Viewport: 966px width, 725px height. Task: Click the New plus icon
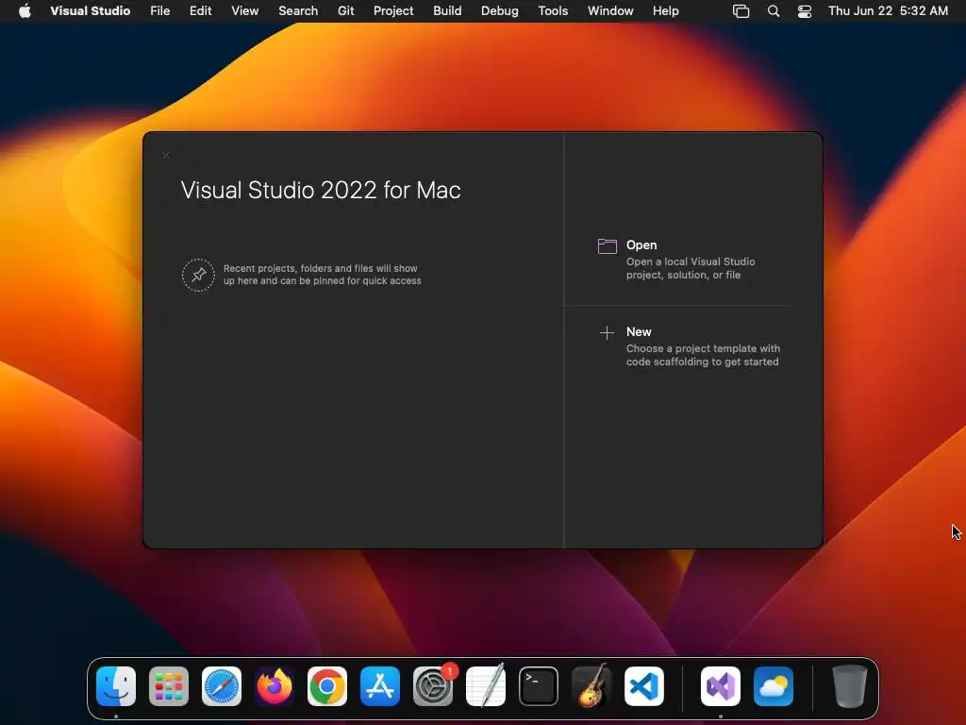(x=607, y=333)
